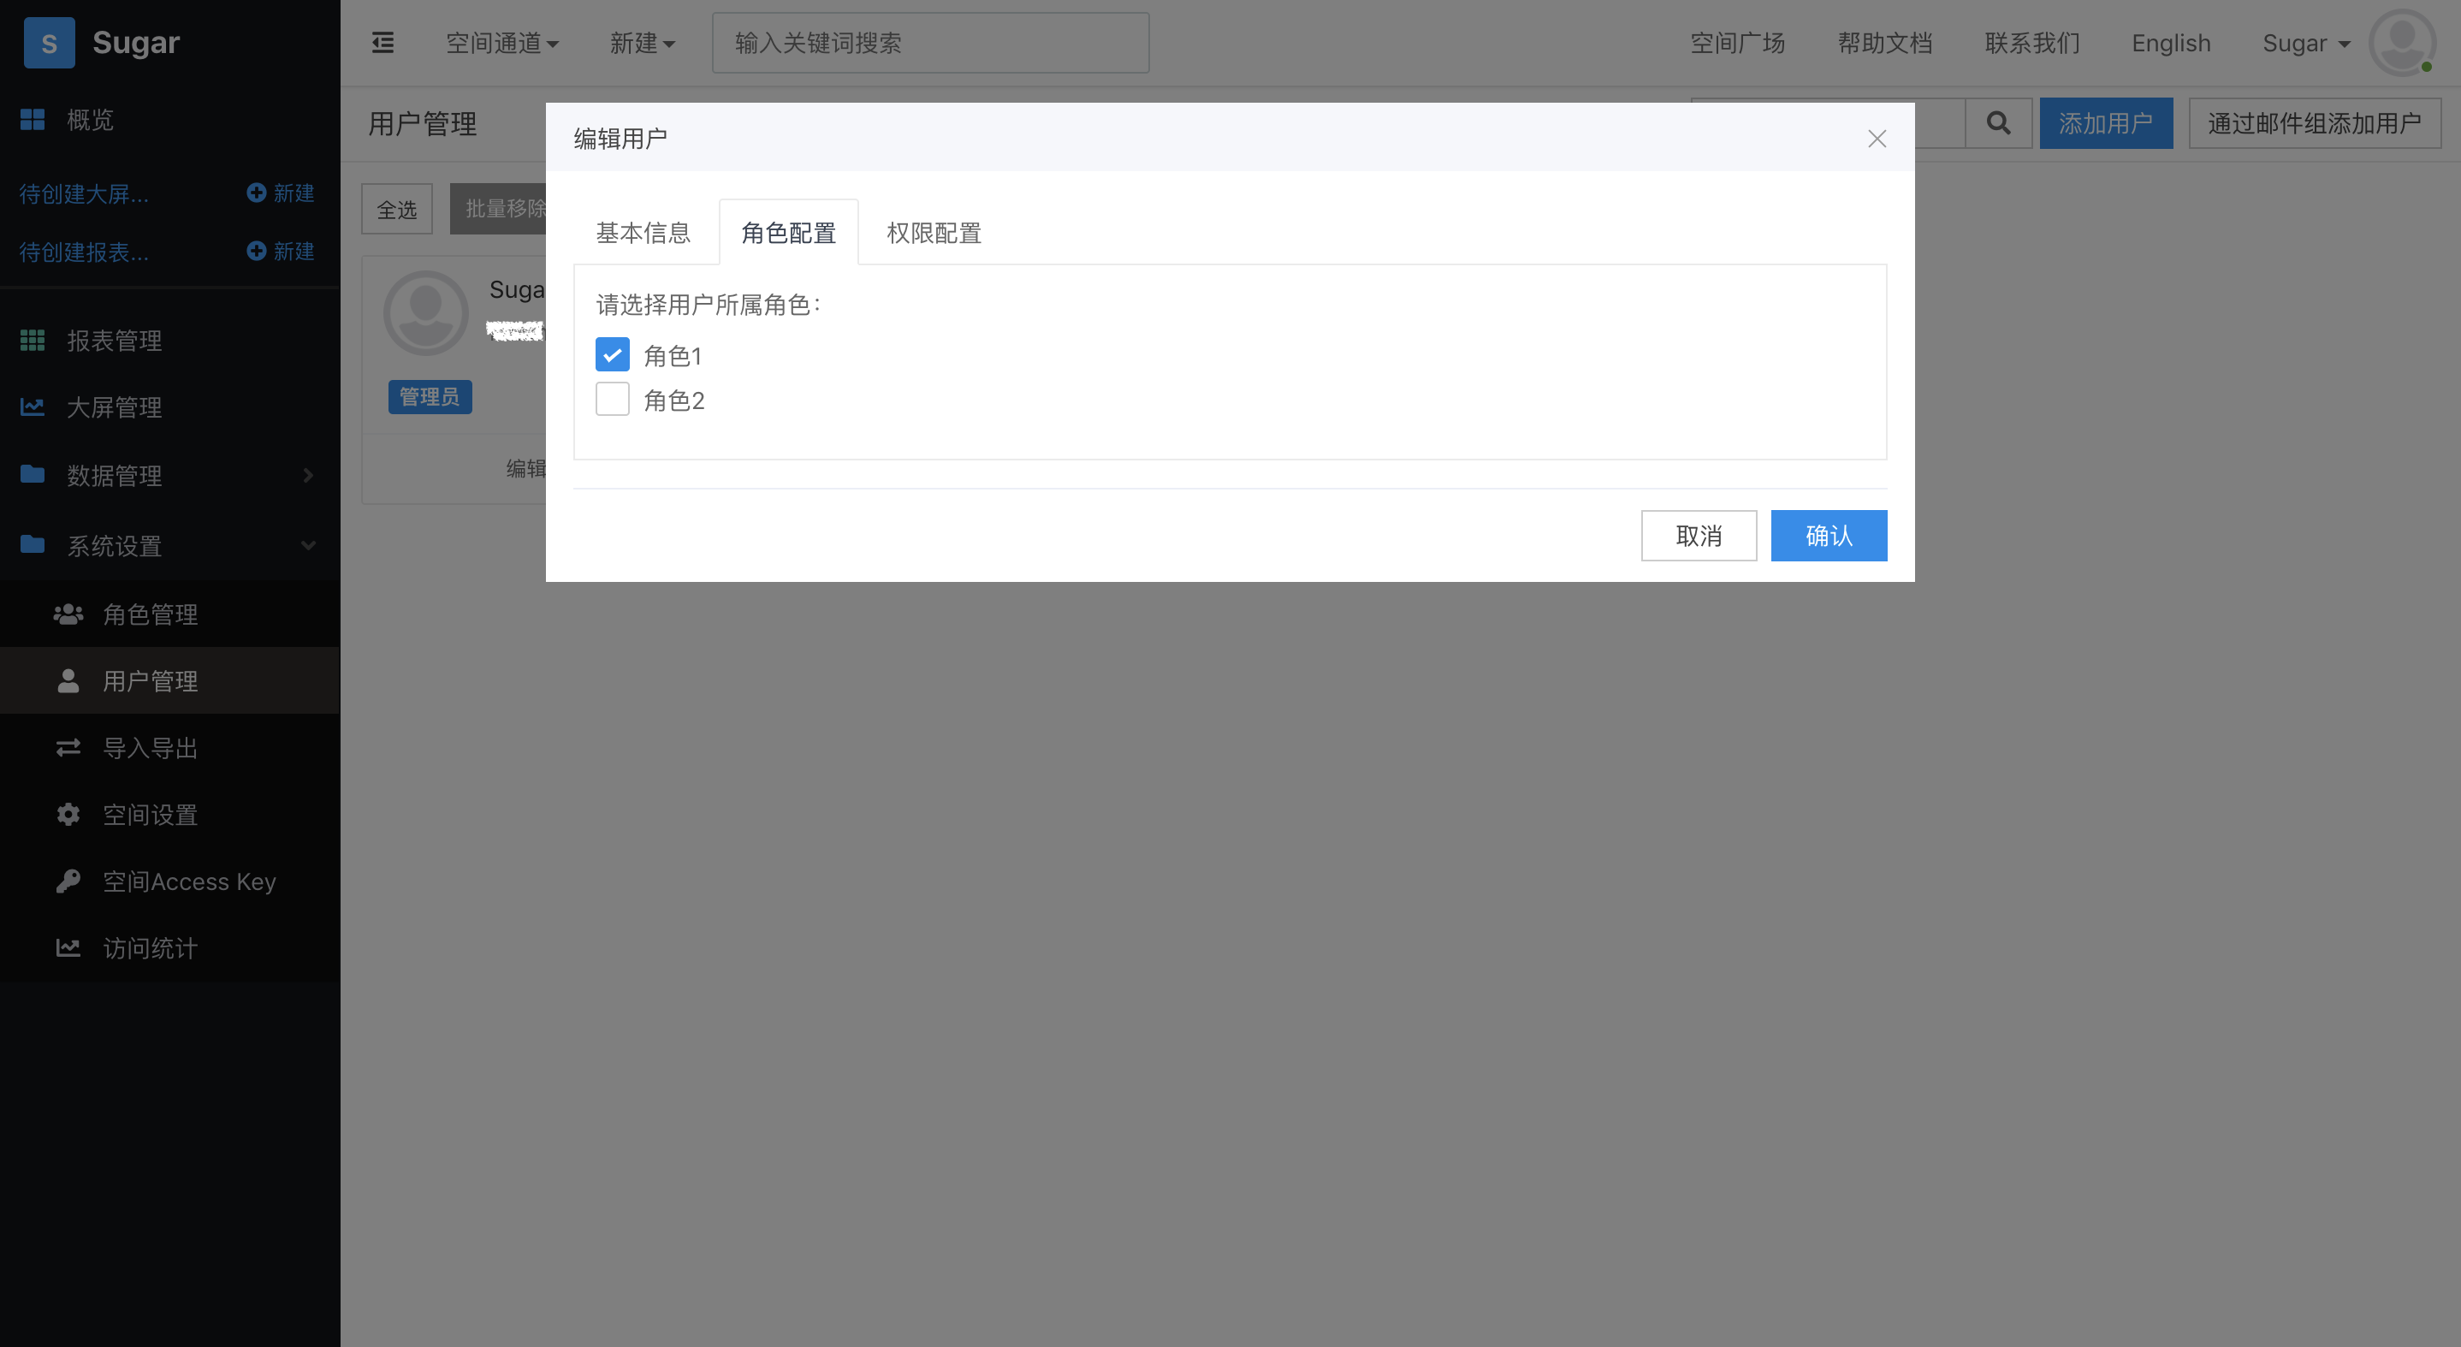2461x1347 pixels.
Task: Switch to the 基本信息 tab
Action: click(643, 233)
